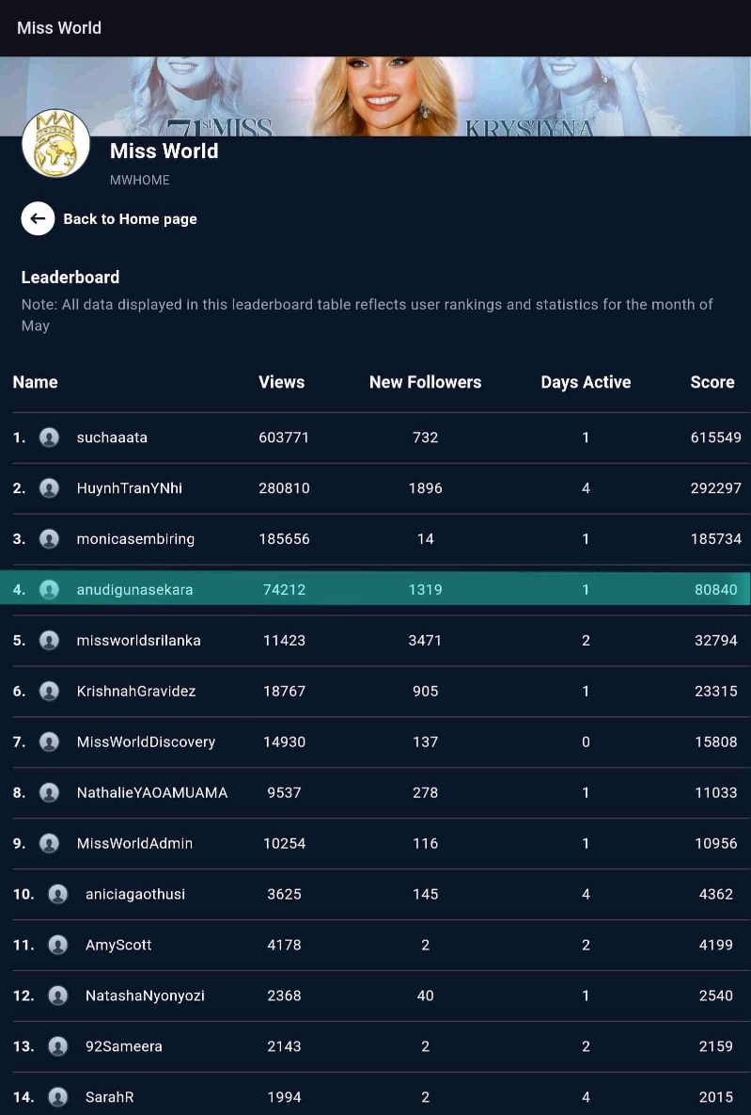The height and width of the screenshot is (1115, 751).
Task: Click the Name column header
Action: point(36,382)
